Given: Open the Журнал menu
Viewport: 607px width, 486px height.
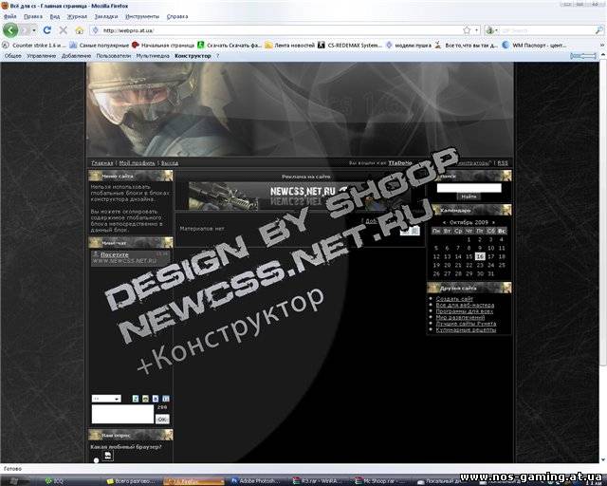Looking at the screenshot, I should [77, 16].
